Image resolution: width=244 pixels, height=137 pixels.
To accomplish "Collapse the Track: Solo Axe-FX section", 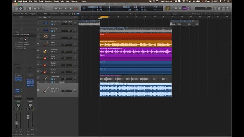I will click(14, 35).
